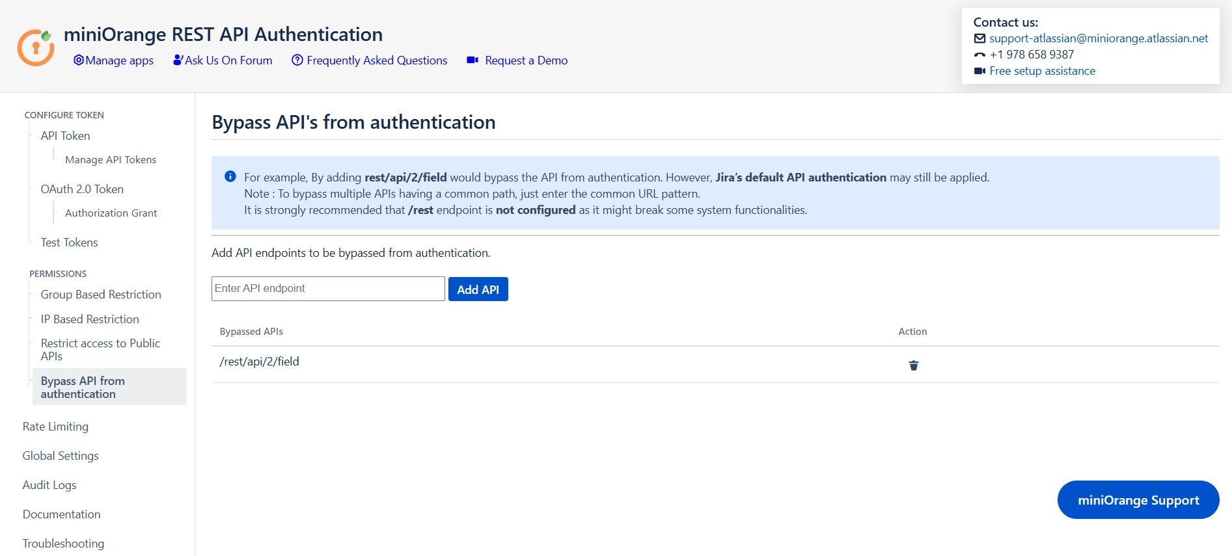1232x556 pixels.
Task: Open Global Settings section
Action: pos(61,456)
